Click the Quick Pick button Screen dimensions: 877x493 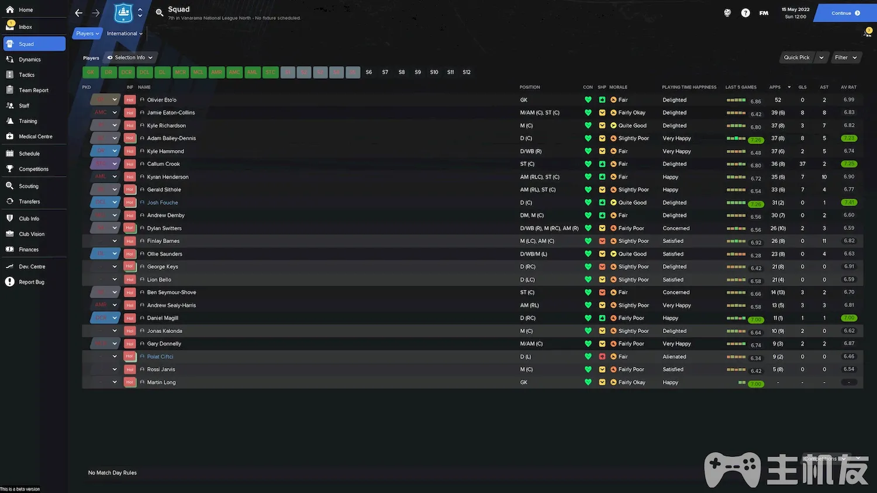point(797,57)
